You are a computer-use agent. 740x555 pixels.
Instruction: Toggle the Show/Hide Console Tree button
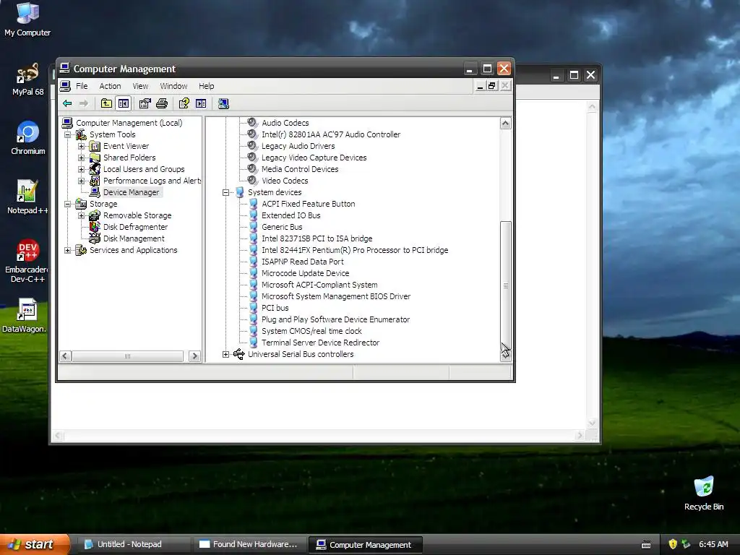pyautogui.click(x=124, y=103)
